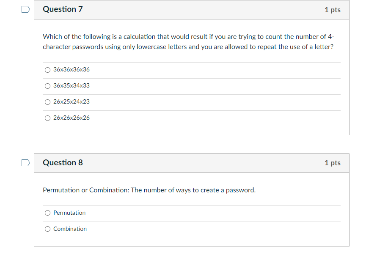Click the 1 pts label for Question 7
Viewport: 388px width, 260px height.
(333, 9)
